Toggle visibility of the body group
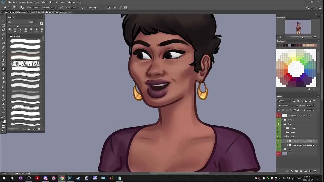 278,149
